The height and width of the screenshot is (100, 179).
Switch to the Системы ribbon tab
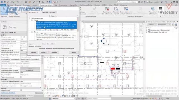point(10,5)
